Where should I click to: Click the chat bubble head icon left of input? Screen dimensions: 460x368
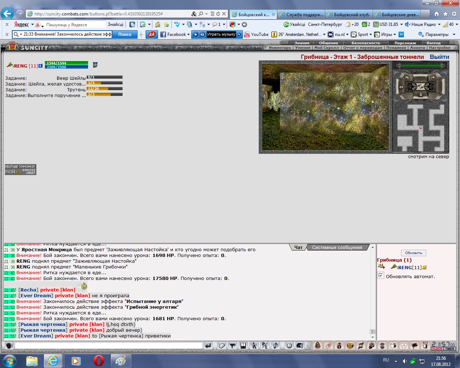pyautogui.click(x=9, y=346)
